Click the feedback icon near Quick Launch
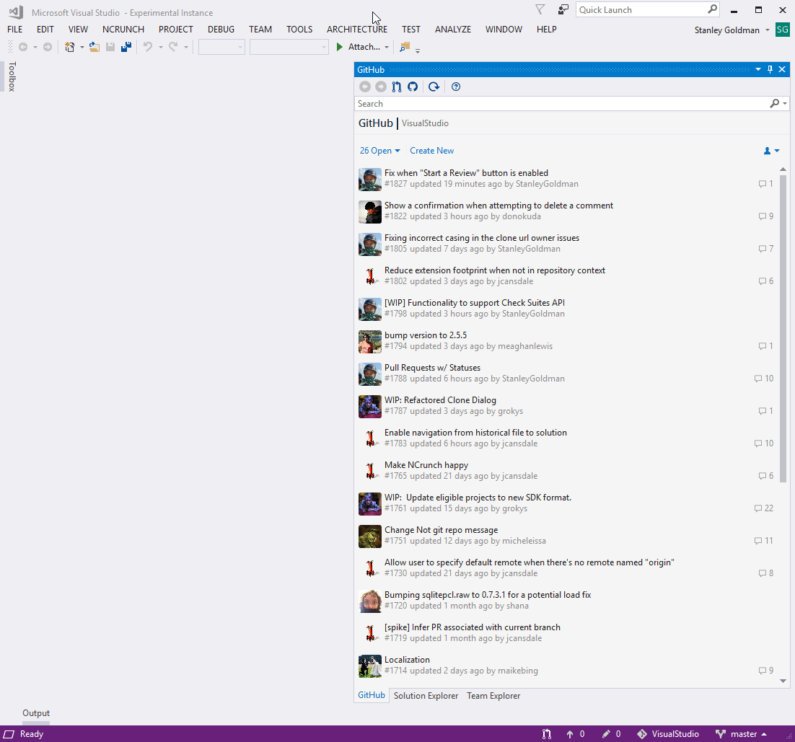The width and height of the screenshot is (795, 742). tap(563, 9)
